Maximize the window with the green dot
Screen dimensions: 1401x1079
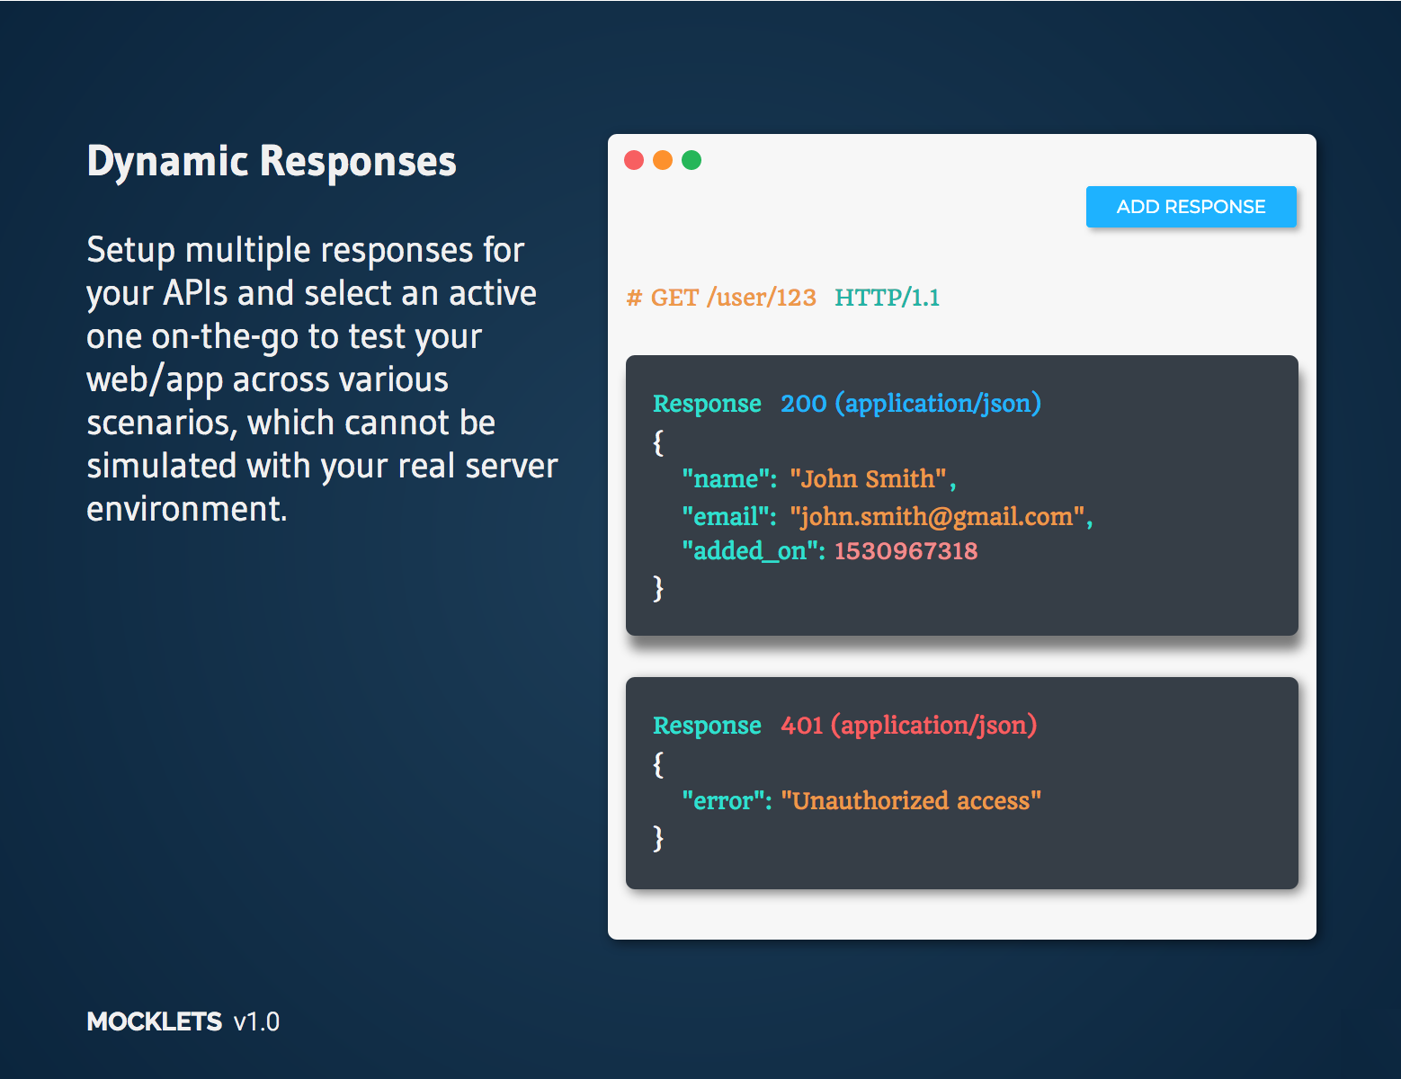point(692,160)
